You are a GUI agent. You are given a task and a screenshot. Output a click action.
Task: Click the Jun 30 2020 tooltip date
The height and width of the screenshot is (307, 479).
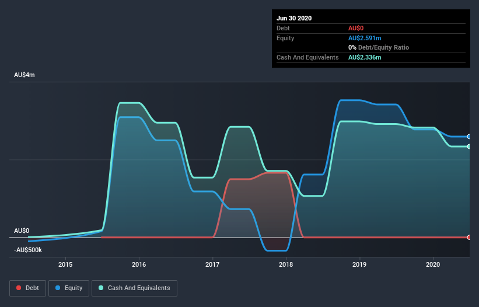(x=294, y=18)
